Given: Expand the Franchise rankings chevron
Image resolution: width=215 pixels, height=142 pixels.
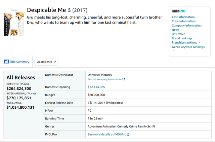Looking at the screenshot, I should 200,42.
